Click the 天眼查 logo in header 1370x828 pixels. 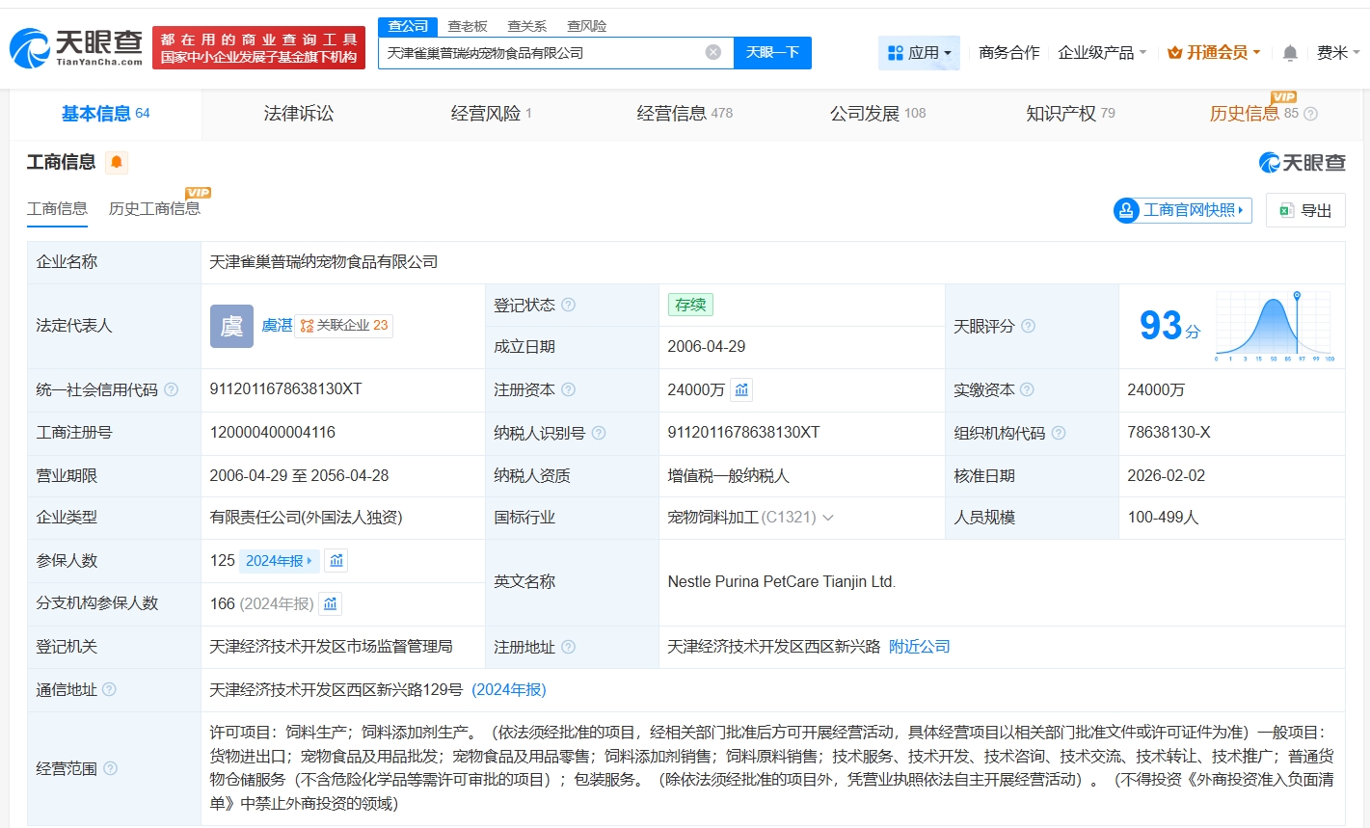(77, 47)
